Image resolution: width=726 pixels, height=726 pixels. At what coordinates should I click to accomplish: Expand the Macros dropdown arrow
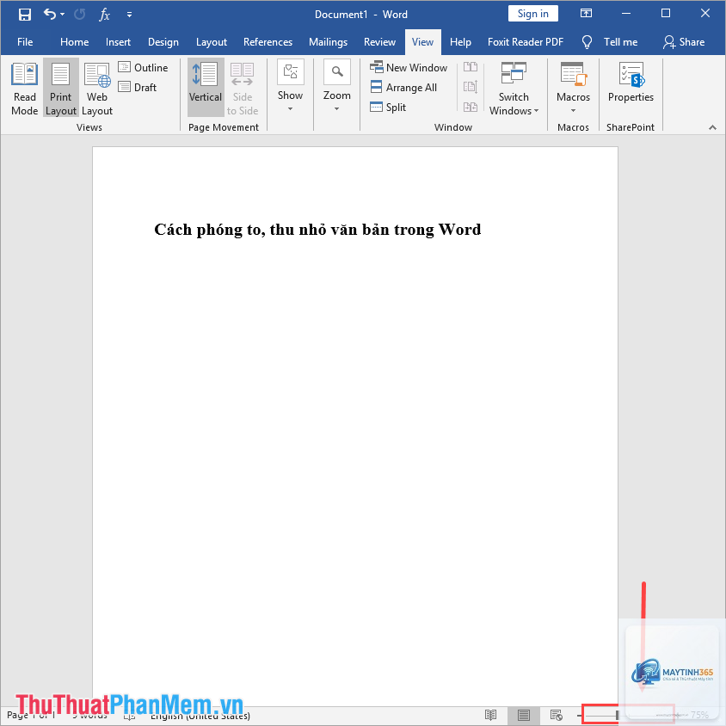point(573,110)
